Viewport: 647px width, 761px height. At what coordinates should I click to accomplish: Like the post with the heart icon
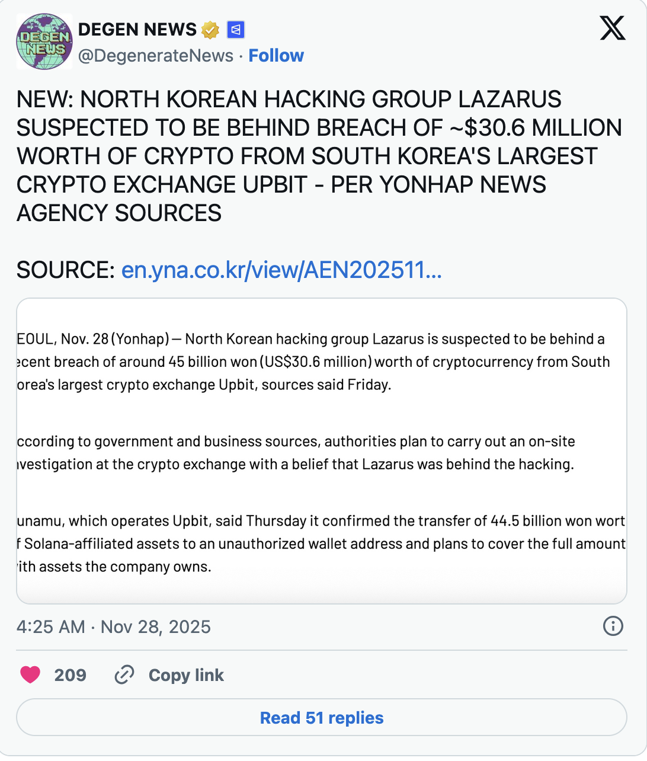pyautogui.click(x=30, y=674)
